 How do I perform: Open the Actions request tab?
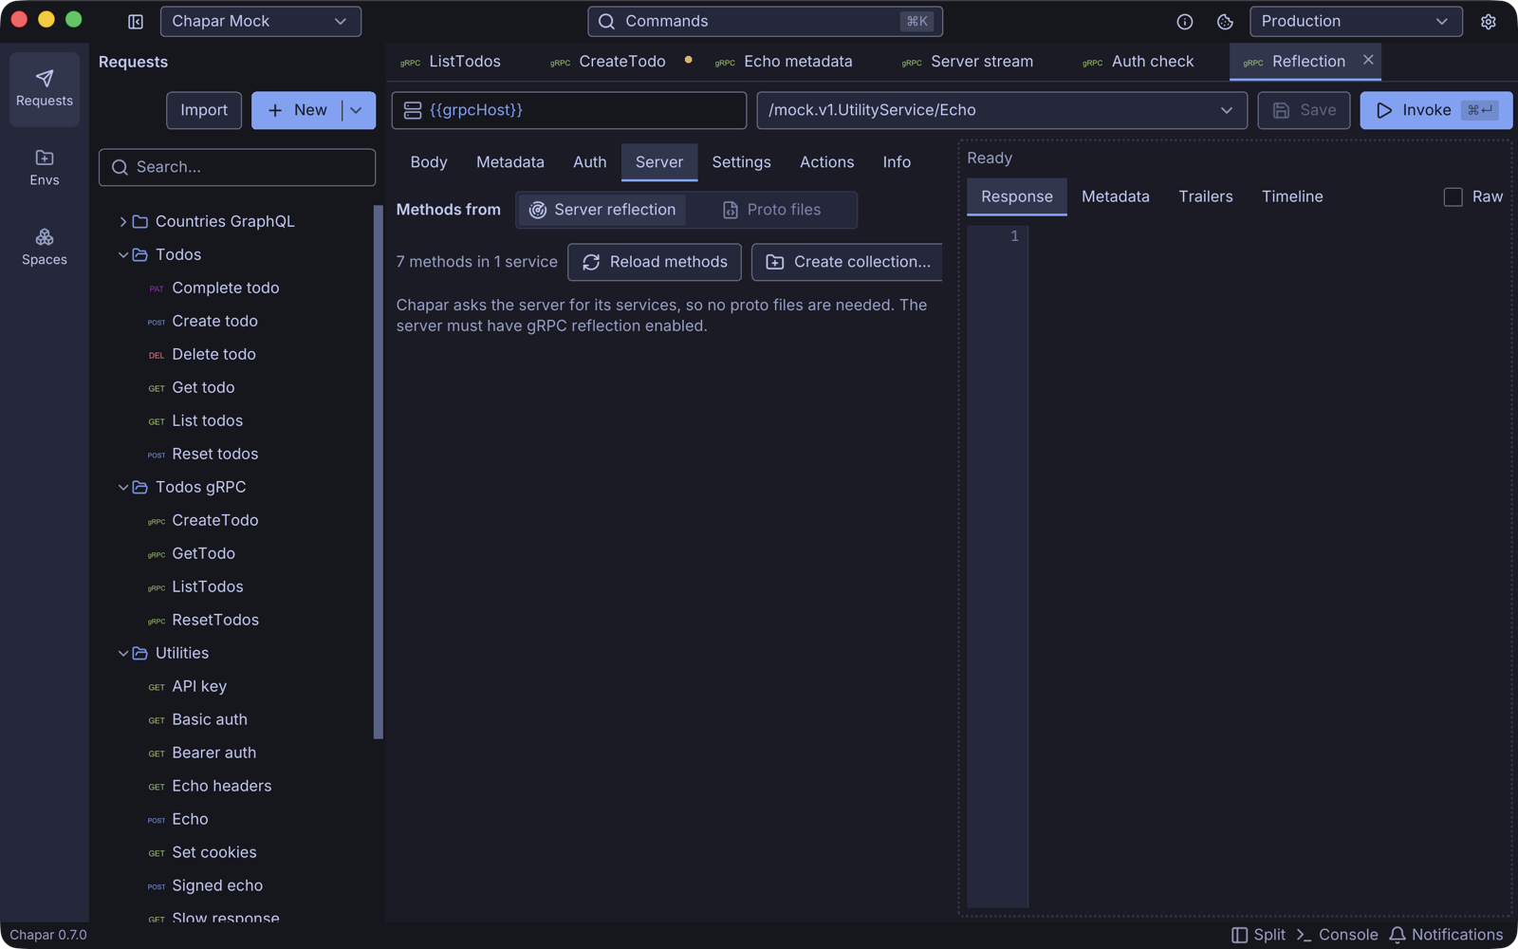[827, 162]
